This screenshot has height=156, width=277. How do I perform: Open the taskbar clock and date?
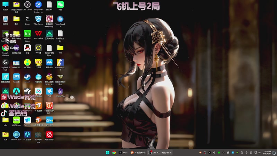pos(267,153)
